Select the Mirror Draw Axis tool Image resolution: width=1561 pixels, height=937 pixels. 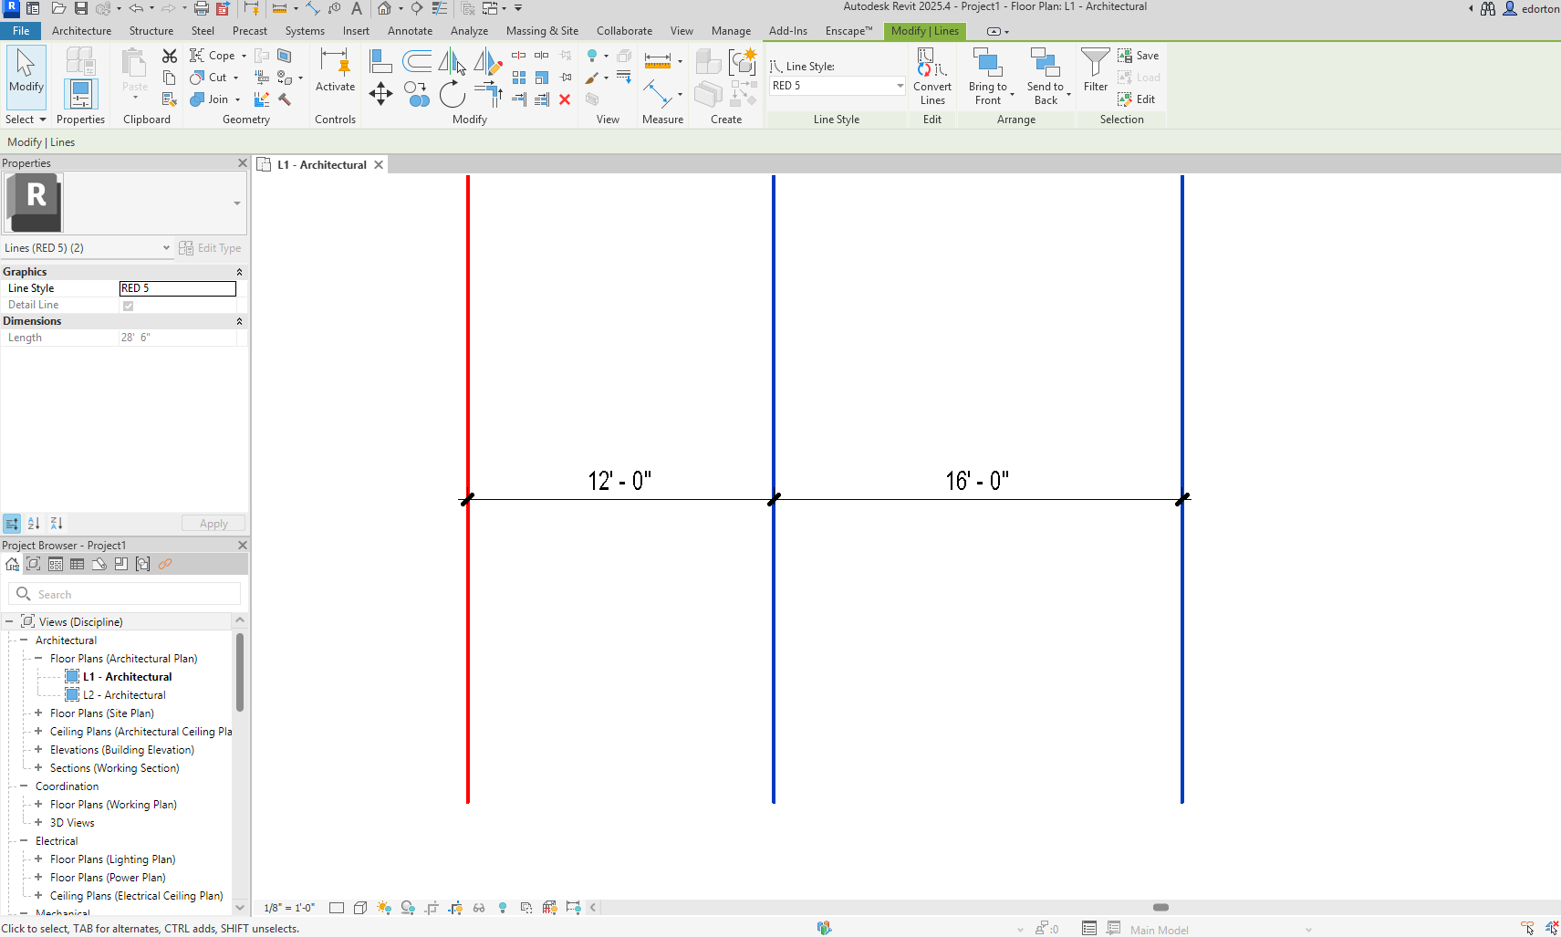[x=487, y=61]
